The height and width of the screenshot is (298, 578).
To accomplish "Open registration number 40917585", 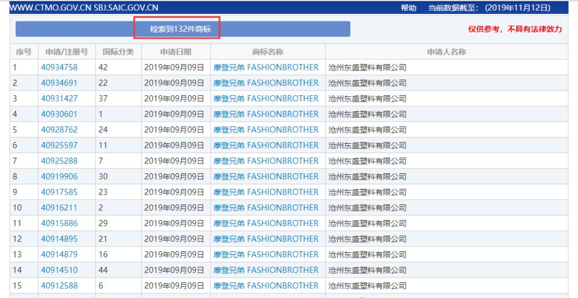I will click(x=60, y=192).
